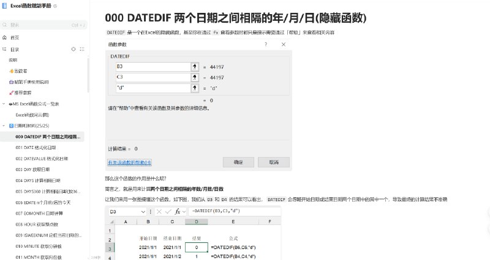Click the B3 argument input field
The width and height of the screenshot is (490, 260).
click(x=153, y=67)
